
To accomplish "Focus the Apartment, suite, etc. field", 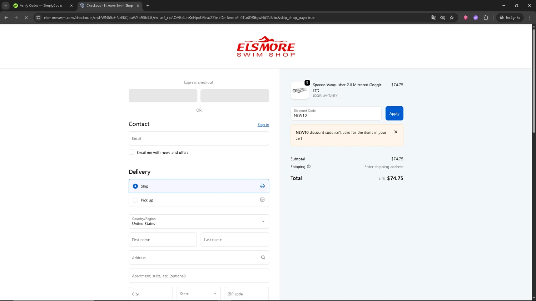I will [199, 276].
